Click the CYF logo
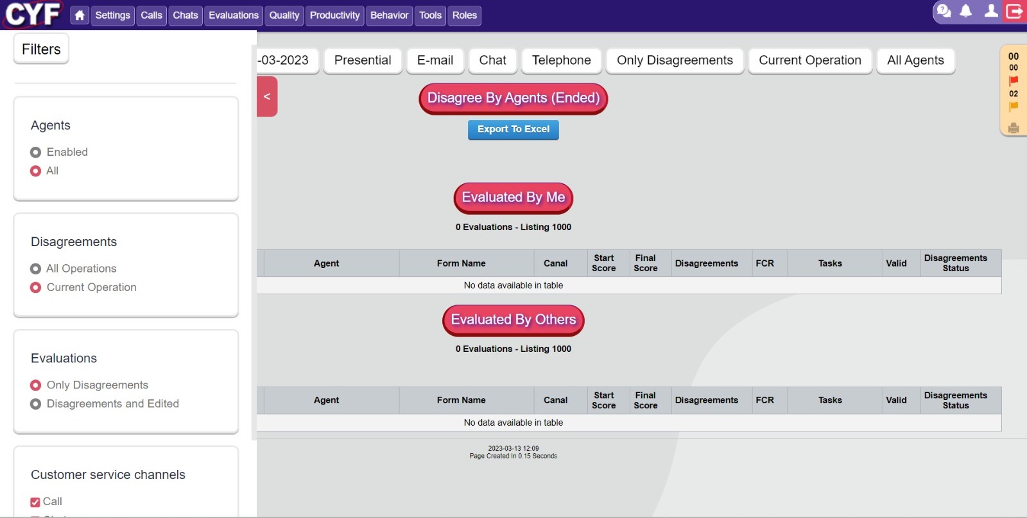 click(x=33, y=14)
